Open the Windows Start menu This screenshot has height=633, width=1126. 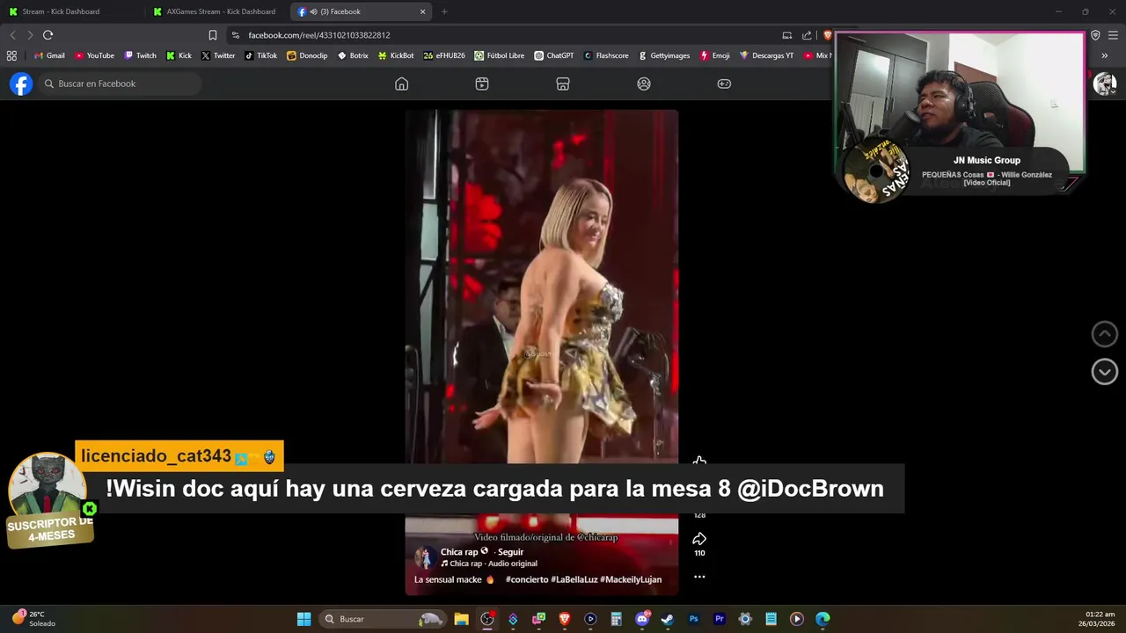click(x=303, y=619)
